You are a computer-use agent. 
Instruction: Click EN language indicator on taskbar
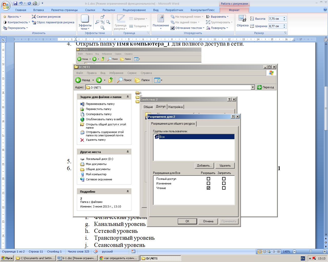click(303, 258)
